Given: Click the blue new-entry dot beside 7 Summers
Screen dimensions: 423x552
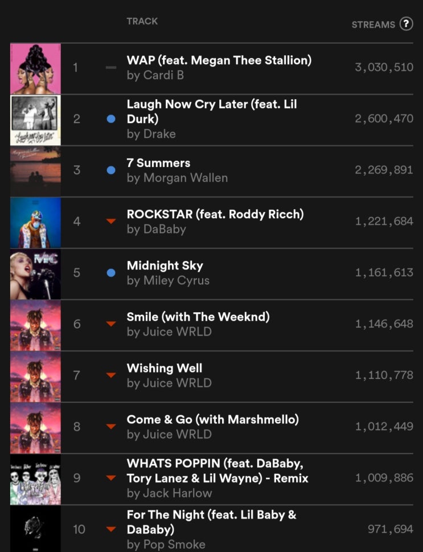Looking at the screenshot, I should point(111,170).
